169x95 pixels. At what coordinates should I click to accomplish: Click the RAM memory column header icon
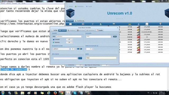[x=130, y=24]
